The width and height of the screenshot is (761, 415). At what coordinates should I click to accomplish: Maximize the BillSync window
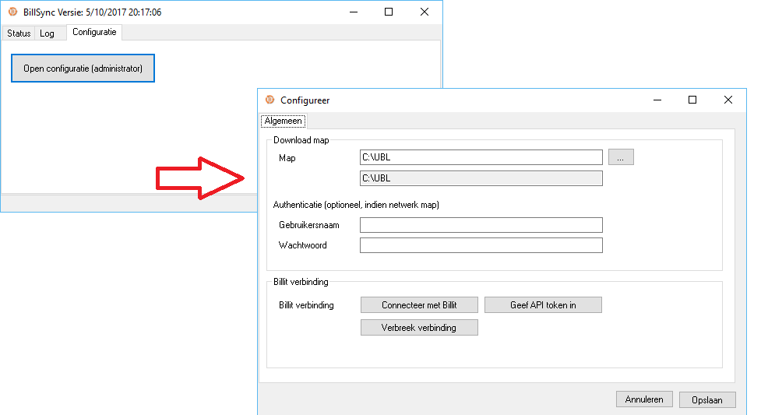[389, 12]
